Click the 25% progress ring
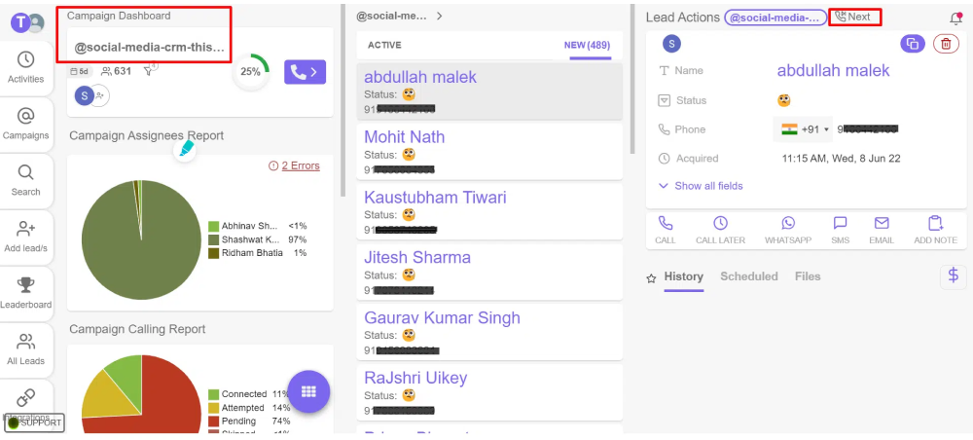Viewport: 973px width, 440px height. pos(251,72)
